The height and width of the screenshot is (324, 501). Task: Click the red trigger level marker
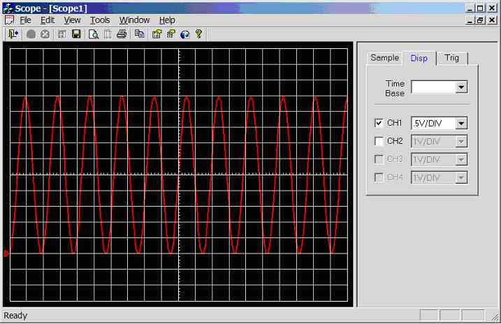[6, 253]
